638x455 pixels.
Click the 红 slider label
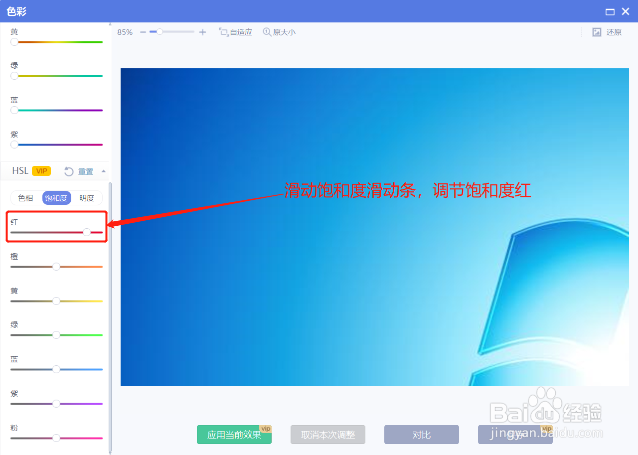click(x=14, y=222)
